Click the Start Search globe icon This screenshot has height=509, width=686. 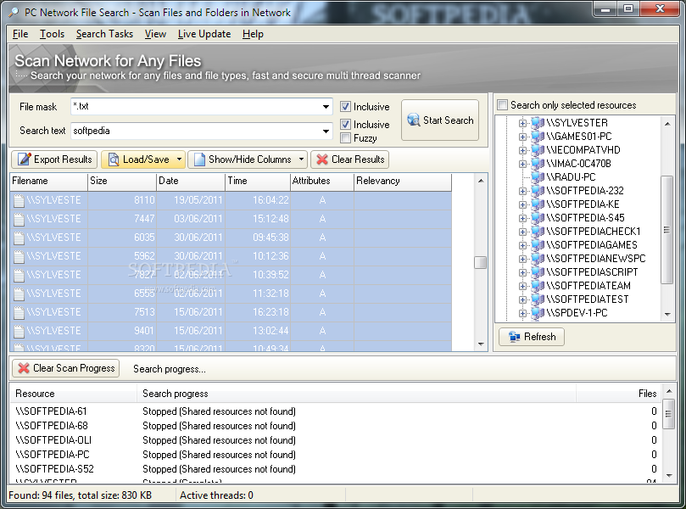414,120
